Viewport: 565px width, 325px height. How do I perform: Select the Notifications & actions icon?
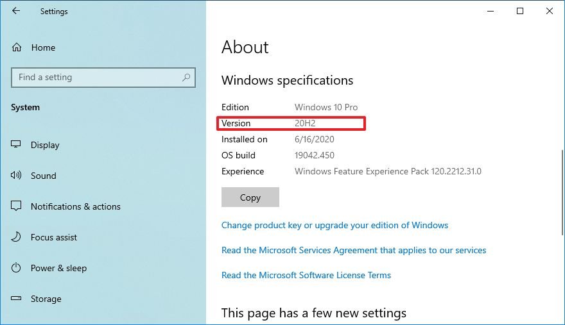17,206
